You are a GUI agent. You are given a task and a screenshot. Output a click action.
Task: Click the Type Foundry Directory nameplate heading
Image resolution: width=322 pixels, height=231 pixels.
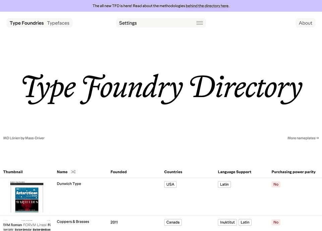[162, 89]
